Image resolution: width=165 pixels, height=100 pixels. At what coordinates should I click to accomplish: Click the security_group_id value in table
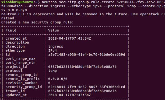tap(87, 87)
